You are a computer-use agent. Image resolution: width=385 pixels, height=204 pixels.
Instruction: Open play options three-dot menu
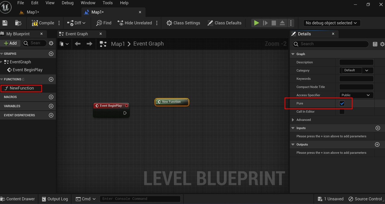coord(291,23)
